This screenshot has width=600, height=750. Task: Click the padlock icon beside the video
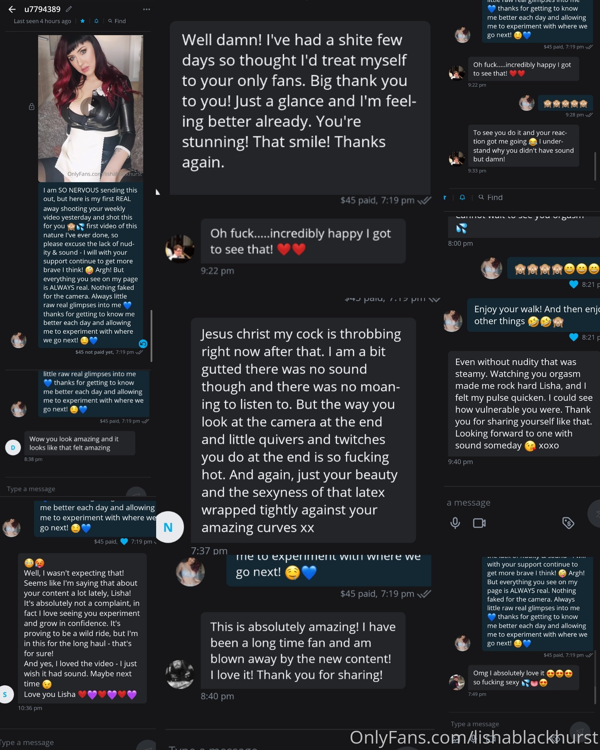coord(31,106)
